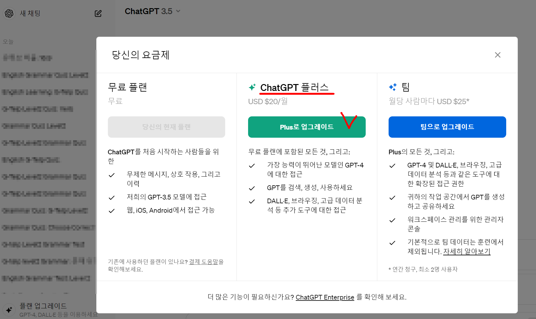Image resolution: width=536 pixels, height=319 pixels.
Task: Open the 자세히 알아보기 link
Action: click(467, 252)
